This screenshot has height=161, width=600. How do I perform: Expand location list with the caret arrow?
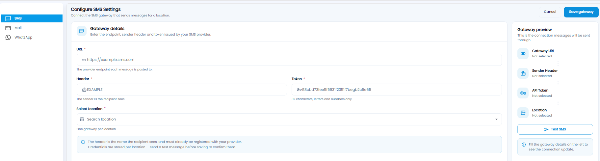tap(496, 120)
